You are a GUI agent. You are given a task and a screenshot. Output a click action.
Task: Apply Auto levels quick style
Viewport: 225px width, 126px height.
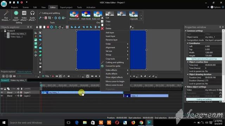[x=86, y=15]
